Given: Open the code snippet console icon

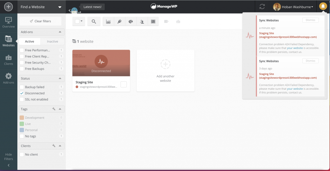Looking at the screenshot, I should coord(153,22).
